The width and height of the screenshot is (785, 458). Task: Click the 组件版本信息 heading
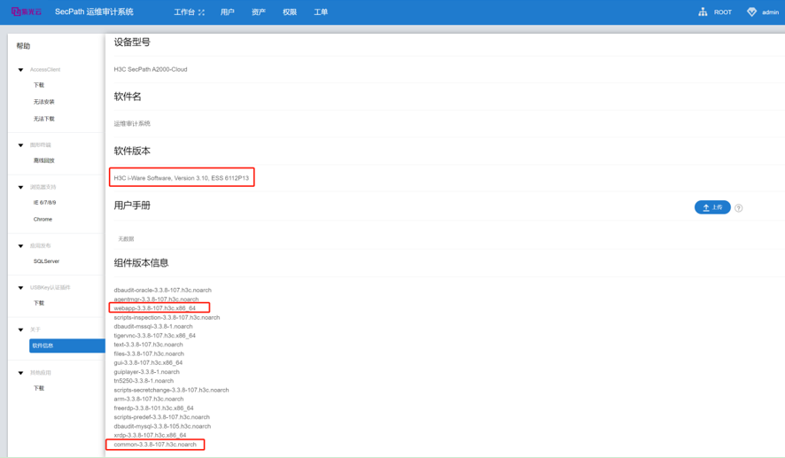[141, 263]
